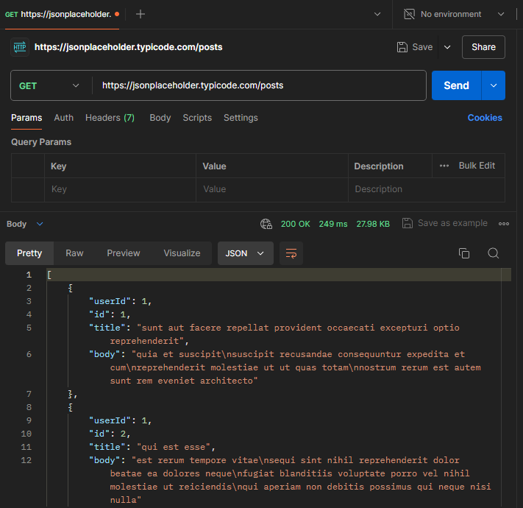Viewport: 523px width, 508px height.
Task: Expand Save options chevron next to Save
Action: tap(447, 47)
